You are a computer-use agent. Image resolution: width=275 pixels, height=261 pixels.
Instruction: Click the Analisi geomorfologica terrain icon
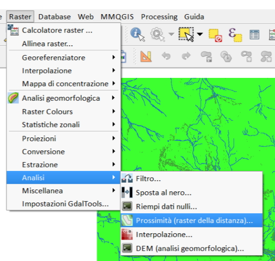tap(13, 98)
